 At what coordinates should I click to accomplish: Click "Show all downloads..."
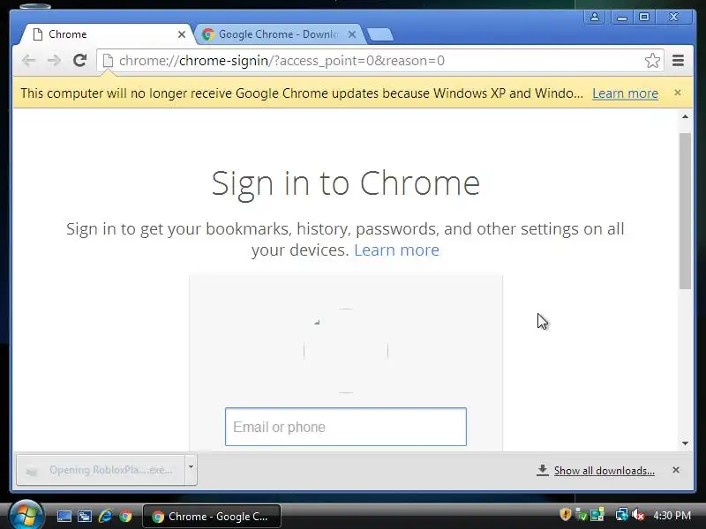pos(605,471)
